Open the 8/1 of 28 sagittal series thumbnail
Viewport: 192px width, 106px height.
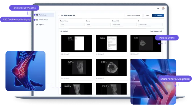point(111,89)
